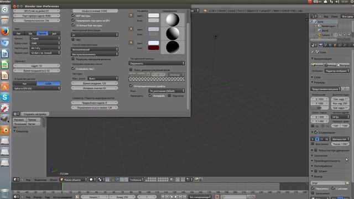Open the GeForce GTX 650 device dropdown
This screenshot has height=199, width=354.
click(37, 88)
